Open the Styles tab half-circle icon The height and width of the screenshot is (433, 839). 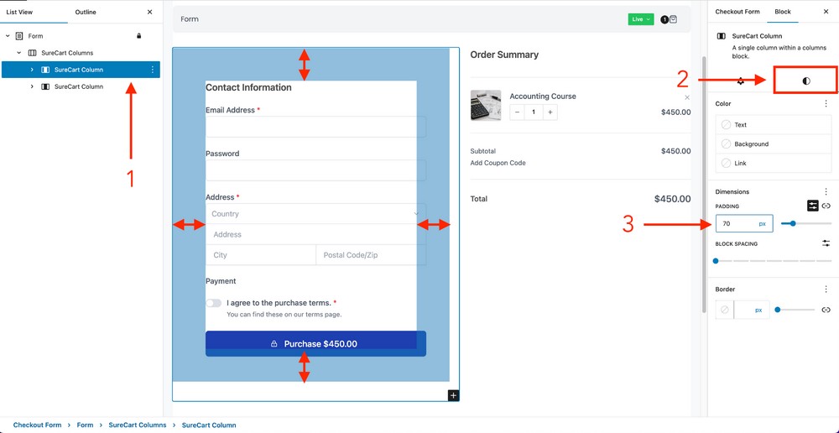[805, 81]
